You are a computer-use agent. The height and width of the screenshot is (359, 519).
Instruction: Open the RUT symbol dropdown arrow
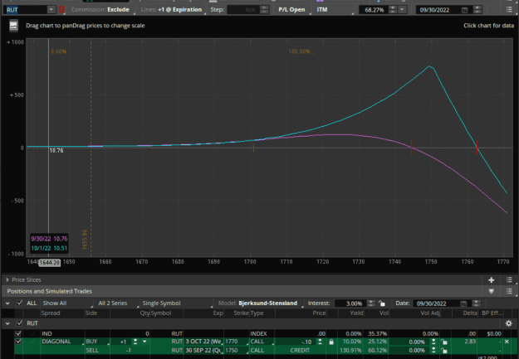(x=51, y=10)
